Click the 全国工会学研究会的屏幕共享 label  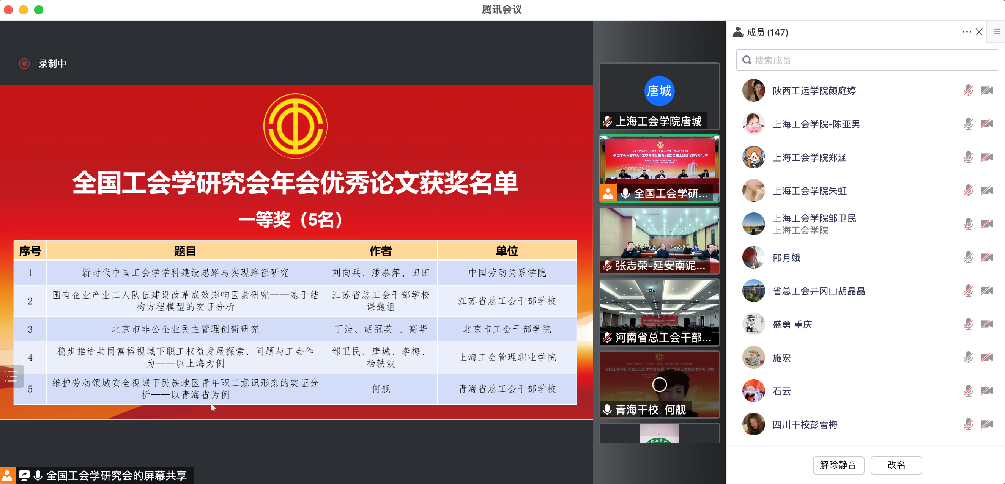[x=117, y=475]
